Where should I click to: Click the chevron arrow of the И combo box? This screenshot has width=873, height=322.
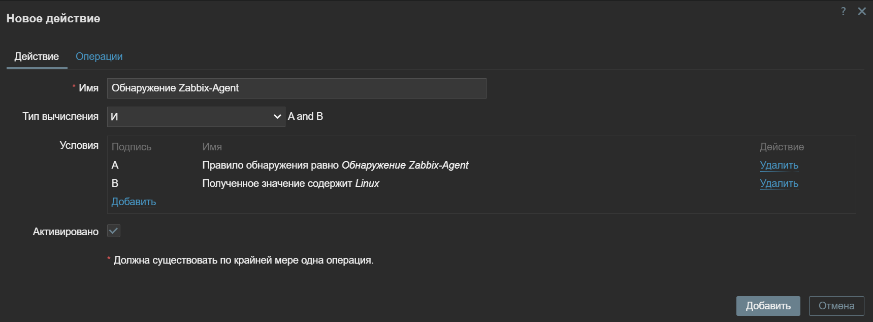click(x=277, y=117)
